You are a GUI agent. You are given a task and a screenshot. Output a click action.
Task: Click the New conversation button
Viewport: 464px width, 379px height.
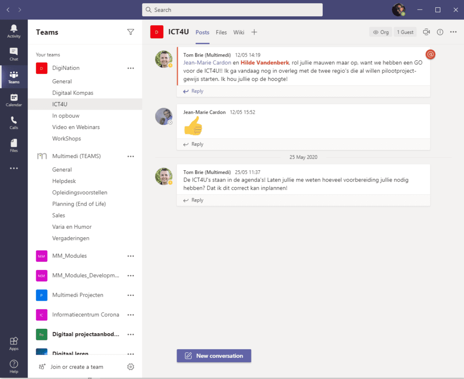[x=214, y=355]
